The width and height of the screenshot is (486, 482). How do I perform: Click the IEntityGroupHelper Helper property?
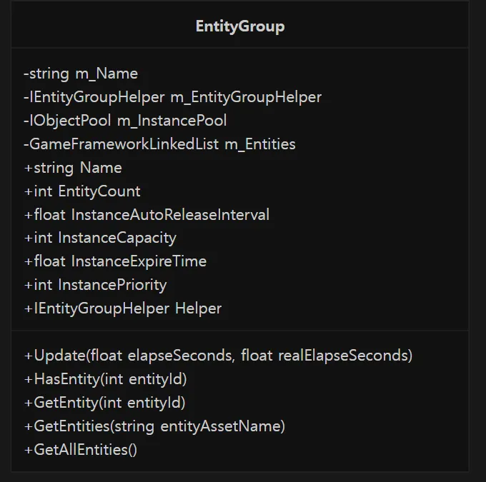pos(123,308)
